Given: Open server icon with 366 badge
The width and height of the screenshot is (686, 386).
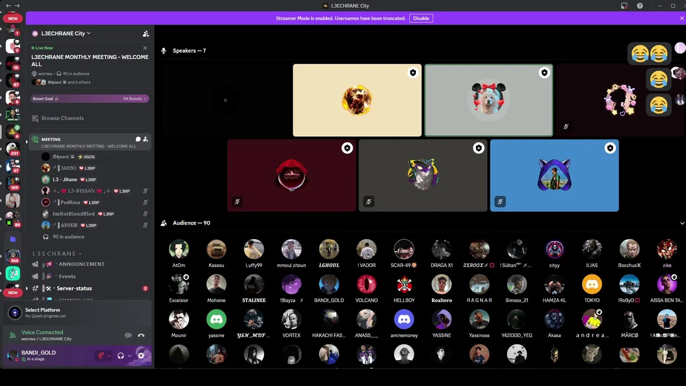Looking at the screenshot, I should [13, 256].
